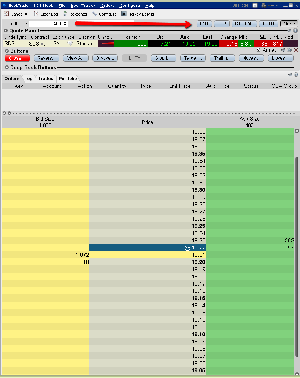The height and width of the screenshot is (378, 300).
Task: Select the LMT order type button
Action: coord(204,24)
